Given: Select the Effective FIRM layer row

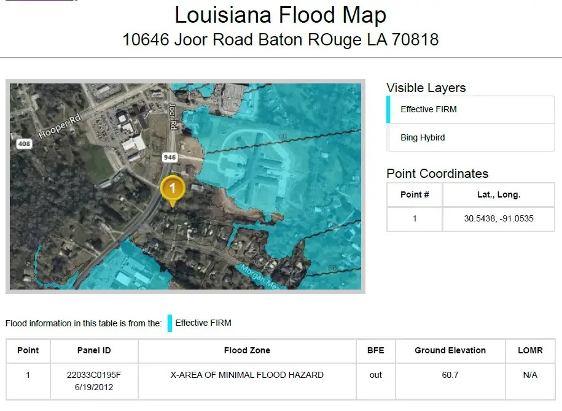Looking at the screenshot, I should 470,109.
